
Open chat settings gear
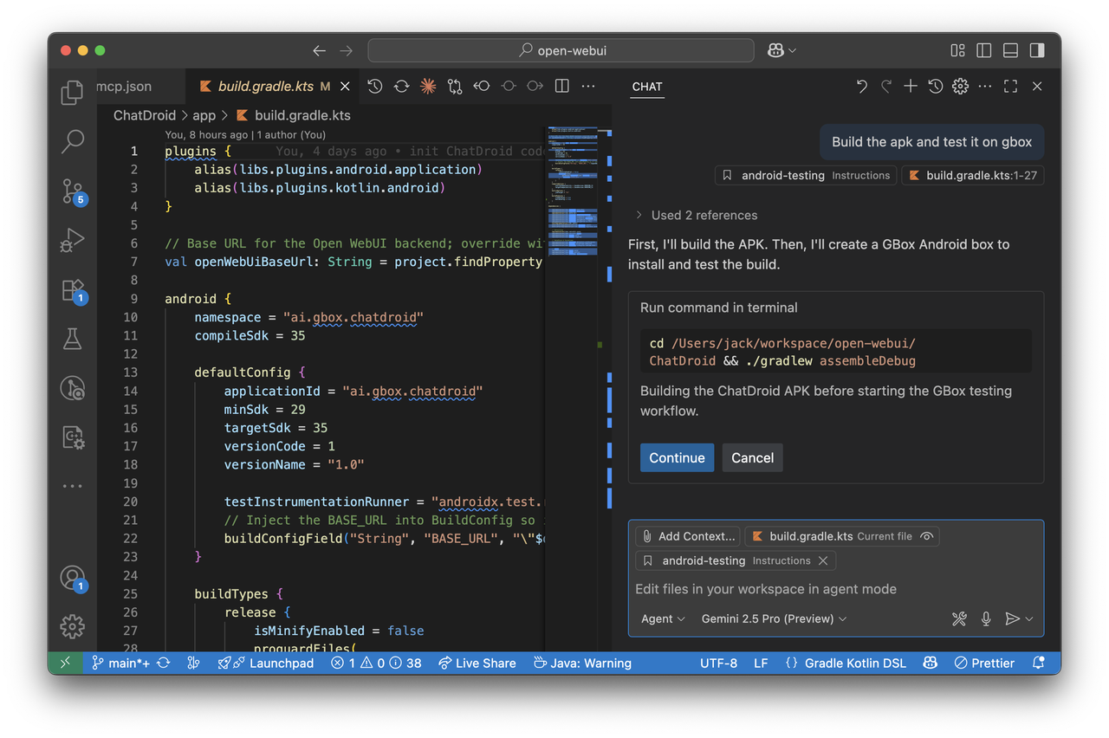click(960, 86)
